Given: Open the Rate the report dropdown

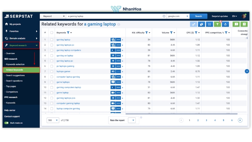Looking at the screenshot, I should click(x=132, y=120).
